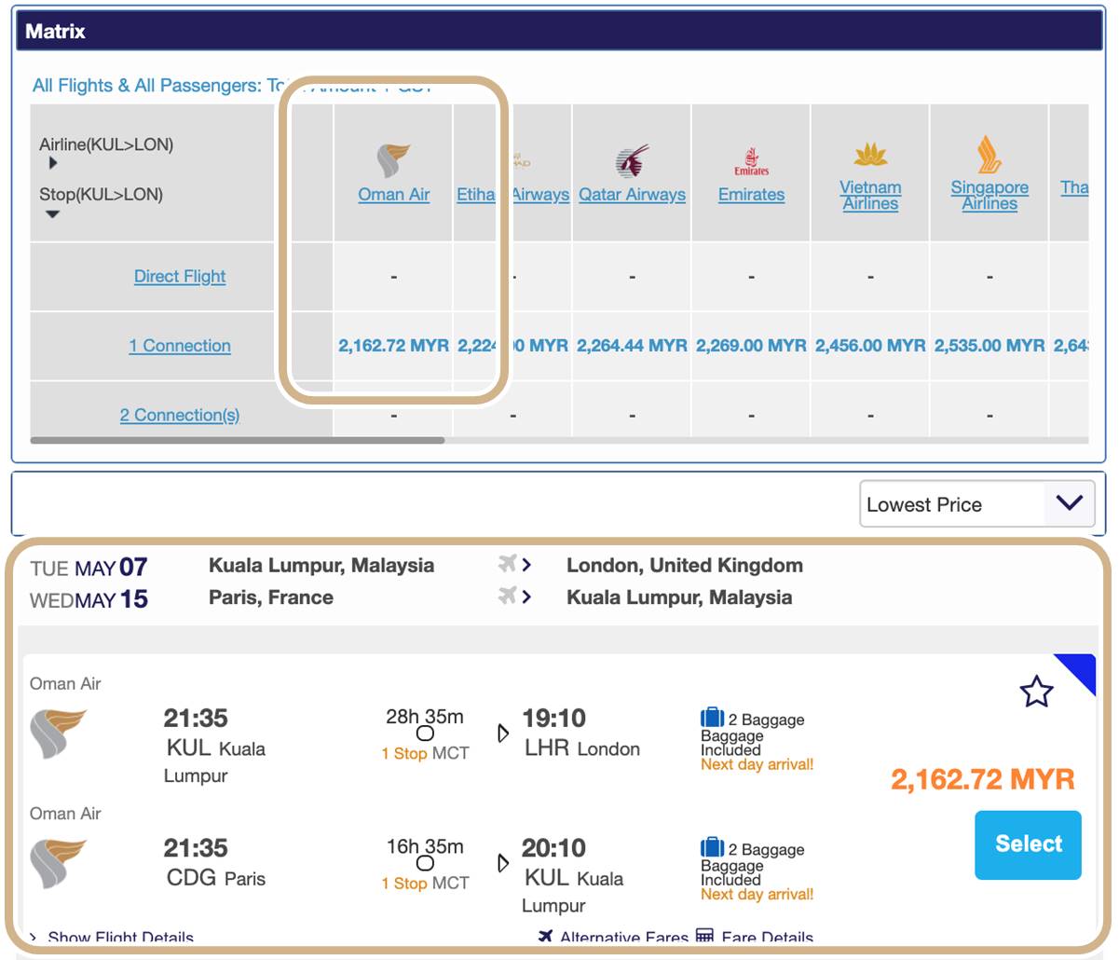The image size is (1119, 960).
Task: Click the 16h 35m flight duration
Action: click(425, 846)
